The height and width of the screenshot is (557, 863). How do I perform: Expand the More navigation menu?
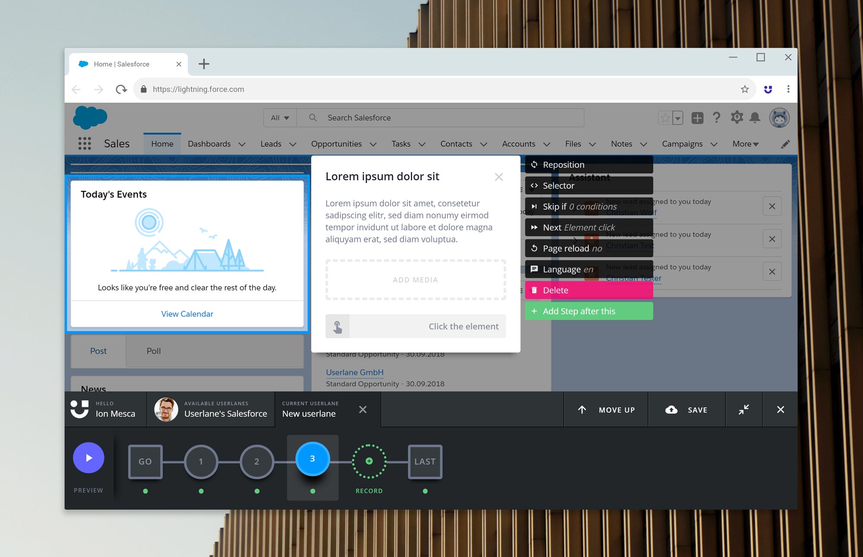pyautogui.click(x=745, y=144)
